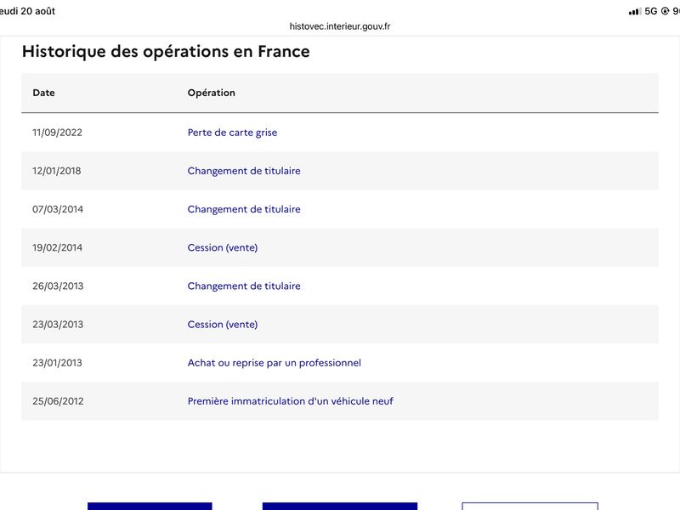Open Achat ou reprise par un professionnel
Image resolution: width=680 pixels, height=510 pixels.
pos(274,363)
